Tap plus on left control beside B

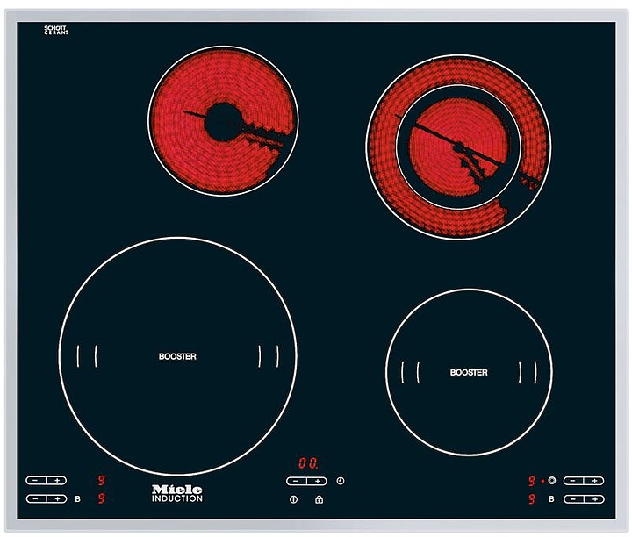[x=56, y=498]
